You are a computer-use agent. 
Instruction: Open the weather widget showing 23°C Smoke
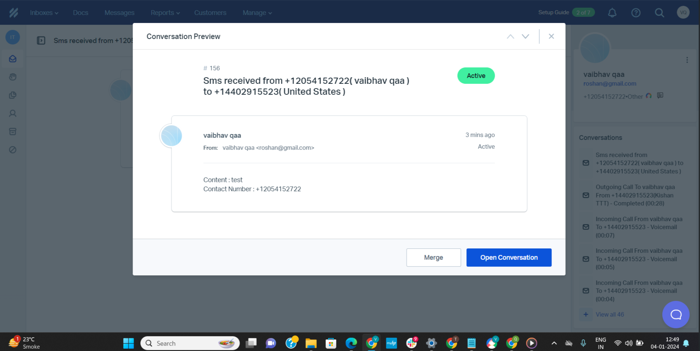tap(24, 343)
